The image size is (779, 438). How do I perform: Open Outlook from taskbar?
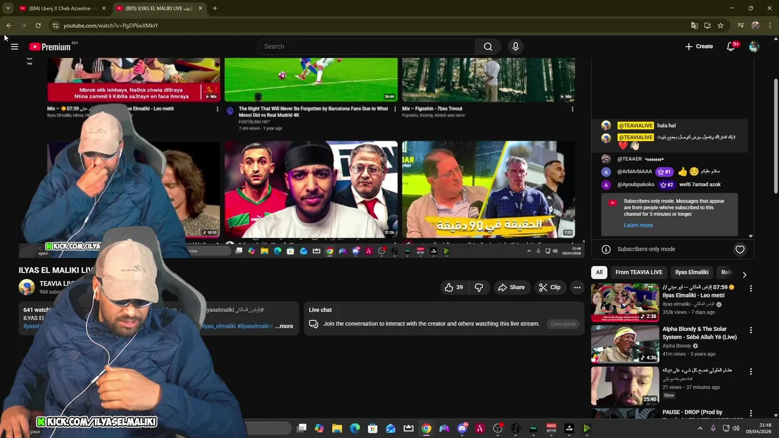click(x=391, y=428)
